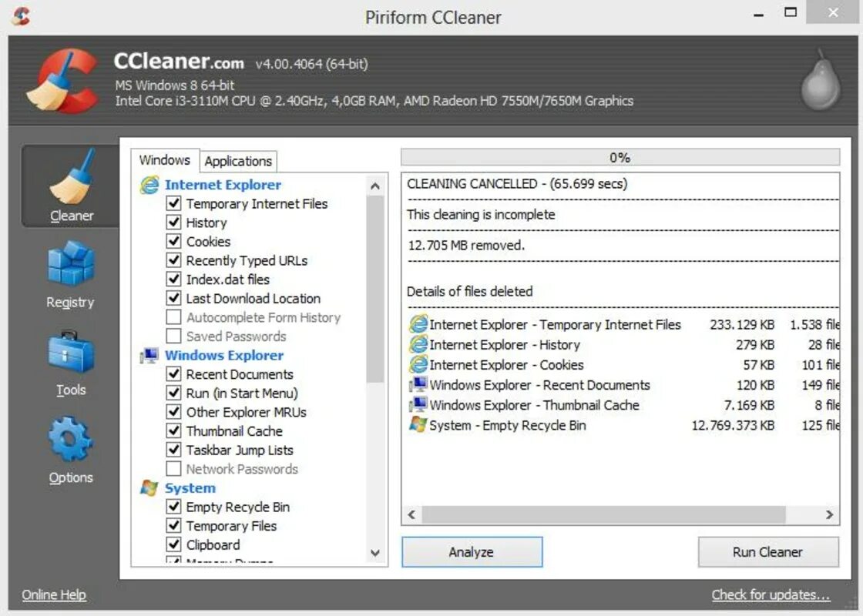Click the CCleaner title bar app icon
Image resolution: width=863 pixels, height=616 pixels.
click(22, 16)
